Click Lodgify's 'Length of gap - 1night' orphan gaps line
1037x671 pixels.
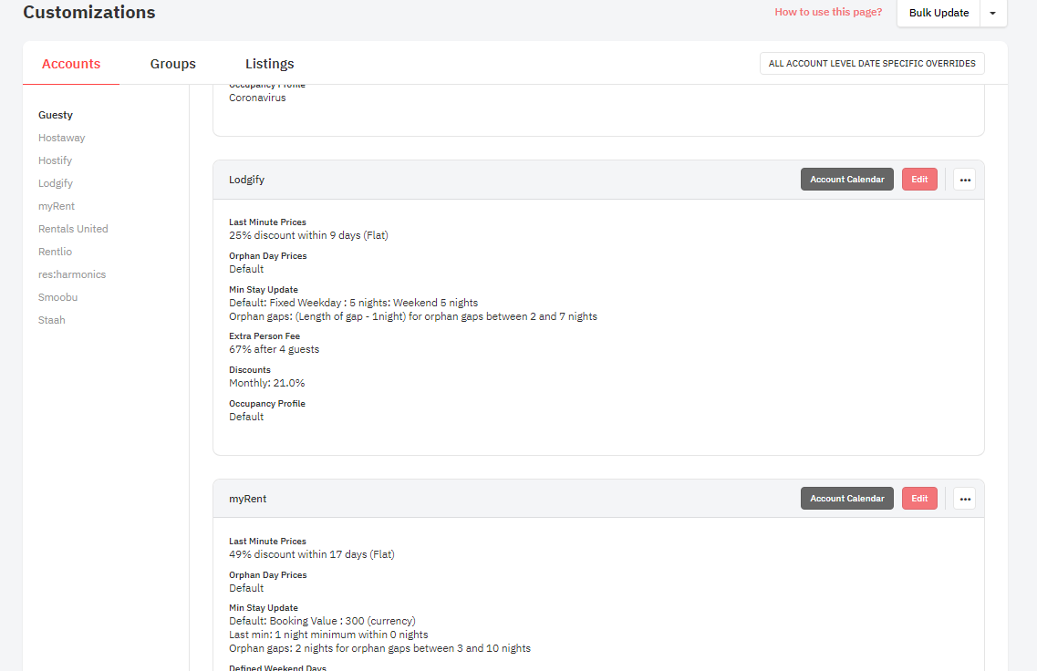(412, 316)
